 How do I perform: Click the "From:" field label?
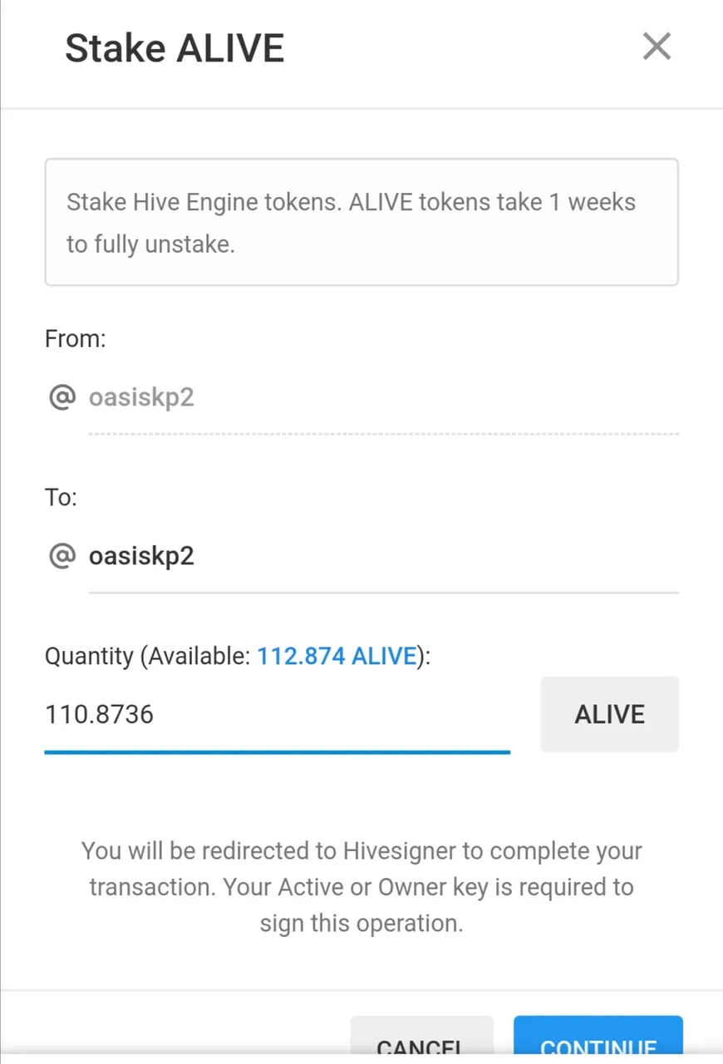pyautogui.click(x=75, y=338)
